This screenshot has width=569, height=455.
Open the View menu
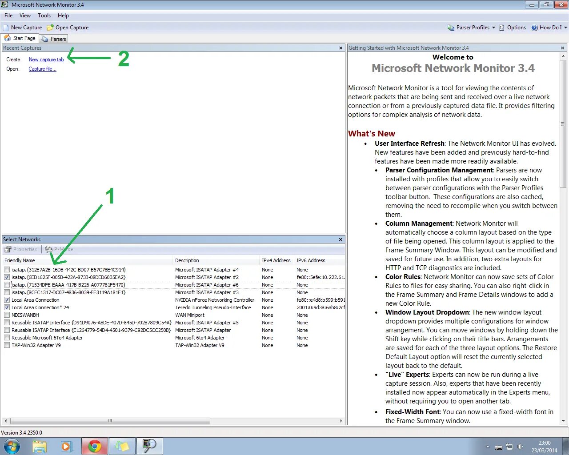pyautogui.click(x=25, y=16)
